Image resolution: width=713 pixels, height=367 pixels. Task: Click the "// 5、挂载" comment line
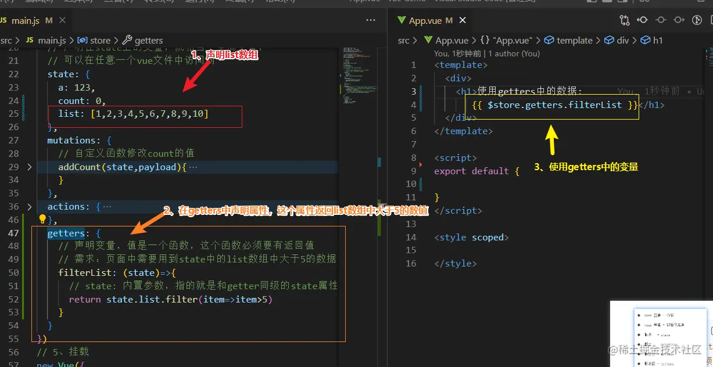(63, 351)
